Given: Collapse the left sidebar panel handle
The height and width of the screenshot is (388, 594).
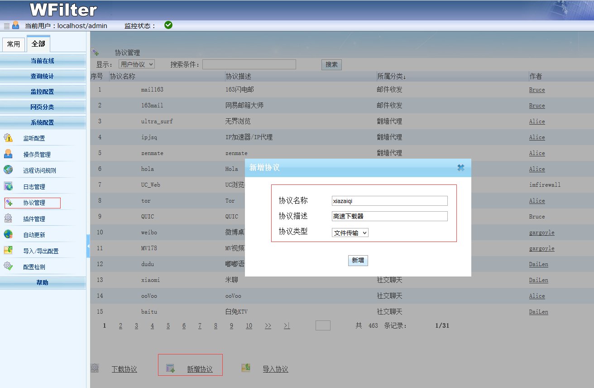Looking at the screenshot, I should coord(88,246).
